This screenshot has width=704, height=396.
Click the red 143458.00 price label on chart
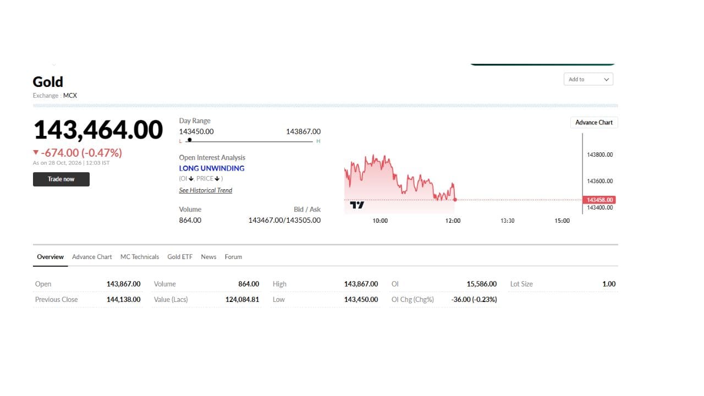pyautogui.click(x=599, y=200)
